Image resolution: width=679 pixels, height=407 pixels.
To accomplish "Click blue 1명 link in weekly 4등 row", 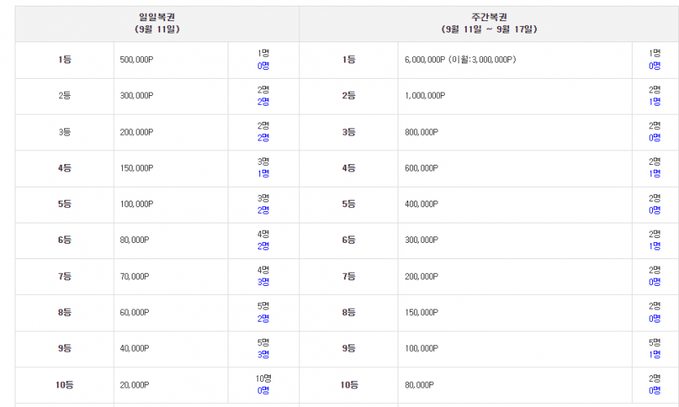I will 655,174.
